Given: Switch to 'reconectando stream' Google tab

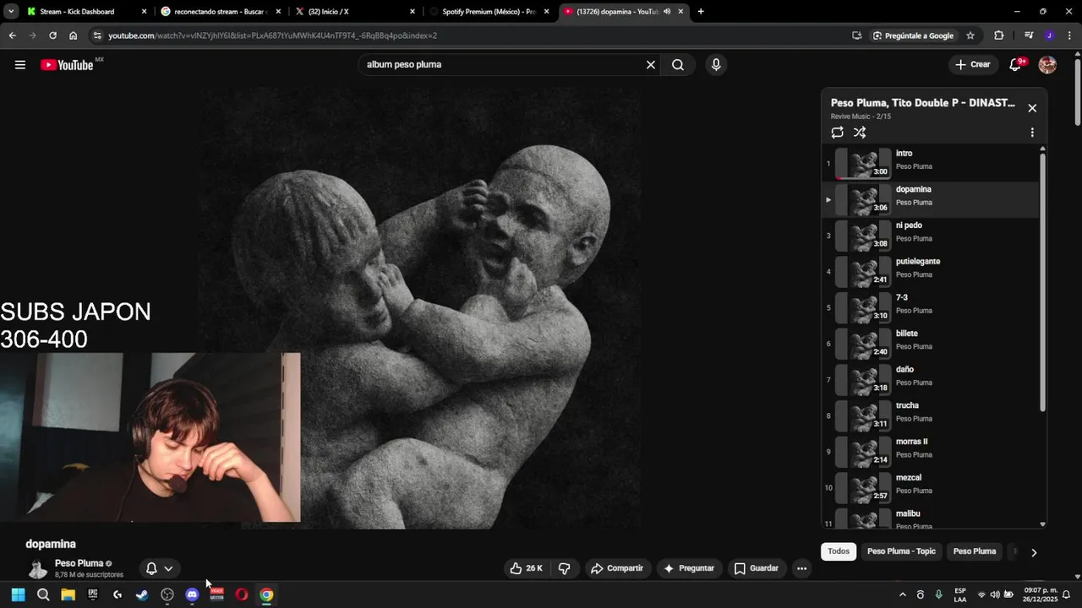Looking at the screenshot, I should coord(220,12).
